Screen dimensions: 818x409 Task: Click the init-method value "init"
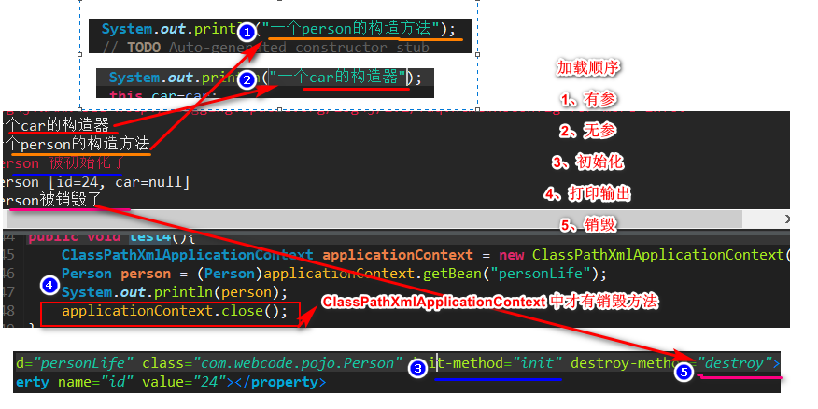pos(538,362)
